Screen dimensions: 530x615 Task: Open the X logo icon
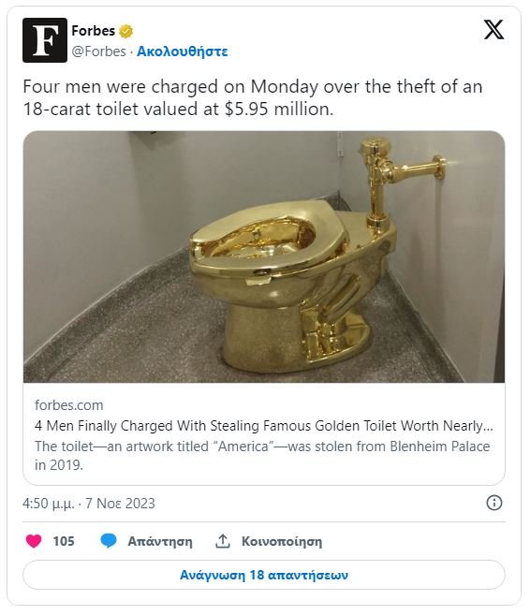coord(493,30)
